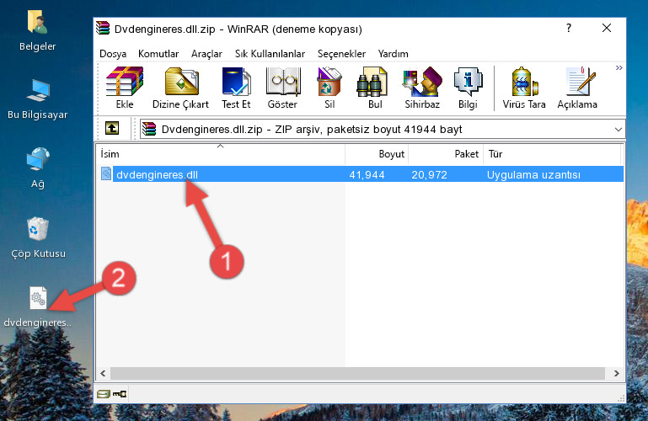This screenshot has height=421, width=648.
Task: Sort by the Boyut column header
Action: click(x=377, y=154)
